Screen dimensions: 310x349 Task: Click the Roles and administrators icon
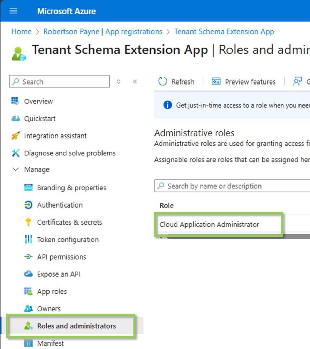click(29, 326)
